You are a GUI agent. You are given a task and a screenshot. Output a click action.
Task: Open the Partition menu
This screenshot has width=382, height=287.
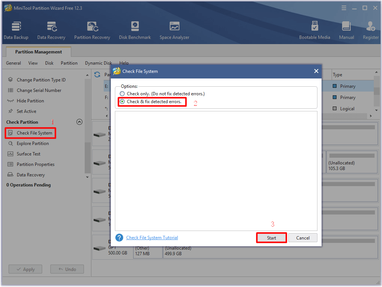point(69,63)
